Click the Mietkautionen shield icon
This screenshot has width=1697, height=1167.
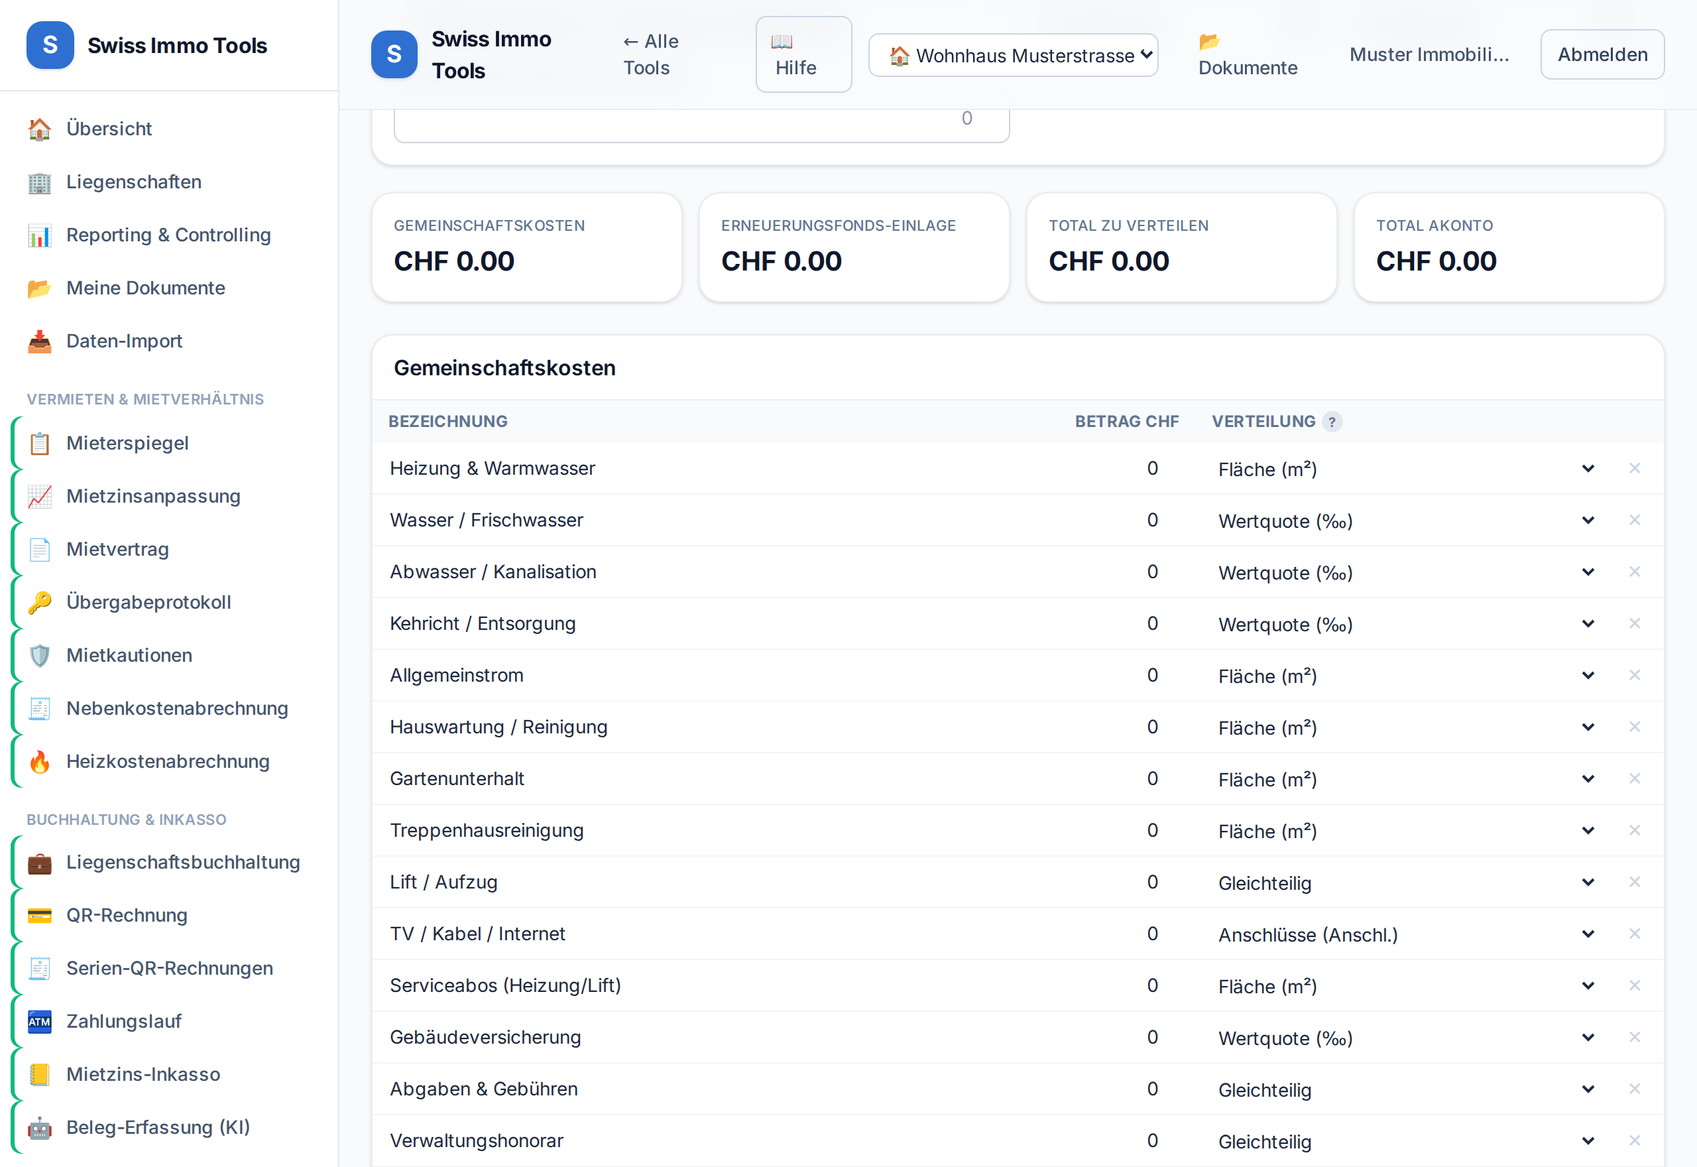click(x=40, y=655)
